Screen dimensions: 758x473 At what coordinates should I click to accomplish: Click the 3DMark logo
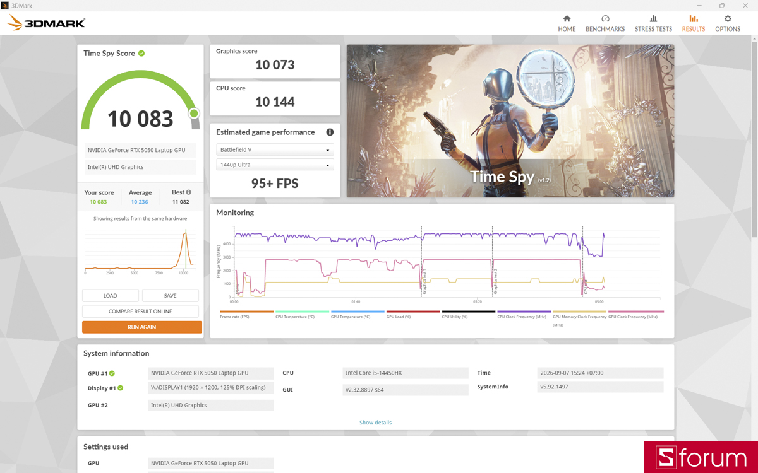[46, 23]
